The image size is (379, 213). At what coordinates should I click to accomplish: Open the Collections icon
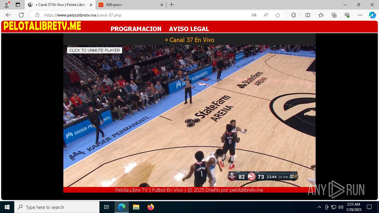(x=334, y=15)
